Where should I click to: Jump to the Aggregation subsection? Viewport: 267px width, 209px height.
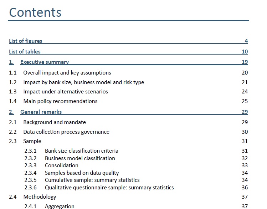[x=60, y=206]
